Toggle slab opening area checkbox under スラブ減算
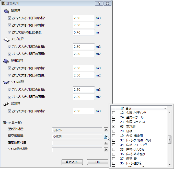This screenshot has width=174, height=169. pos(9,54)
